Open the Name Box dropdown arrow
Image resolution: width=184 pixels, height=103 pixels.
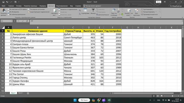(11, 21)
